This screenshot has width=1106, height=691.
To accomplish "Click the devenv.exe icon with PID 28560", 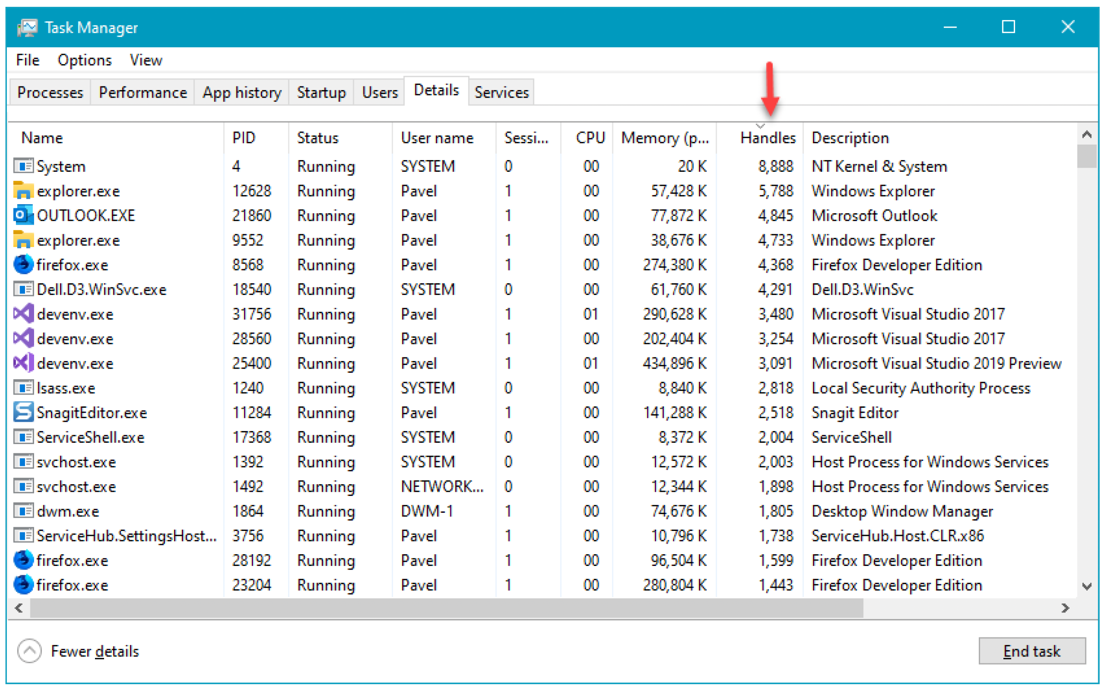I will click(23, 339).
